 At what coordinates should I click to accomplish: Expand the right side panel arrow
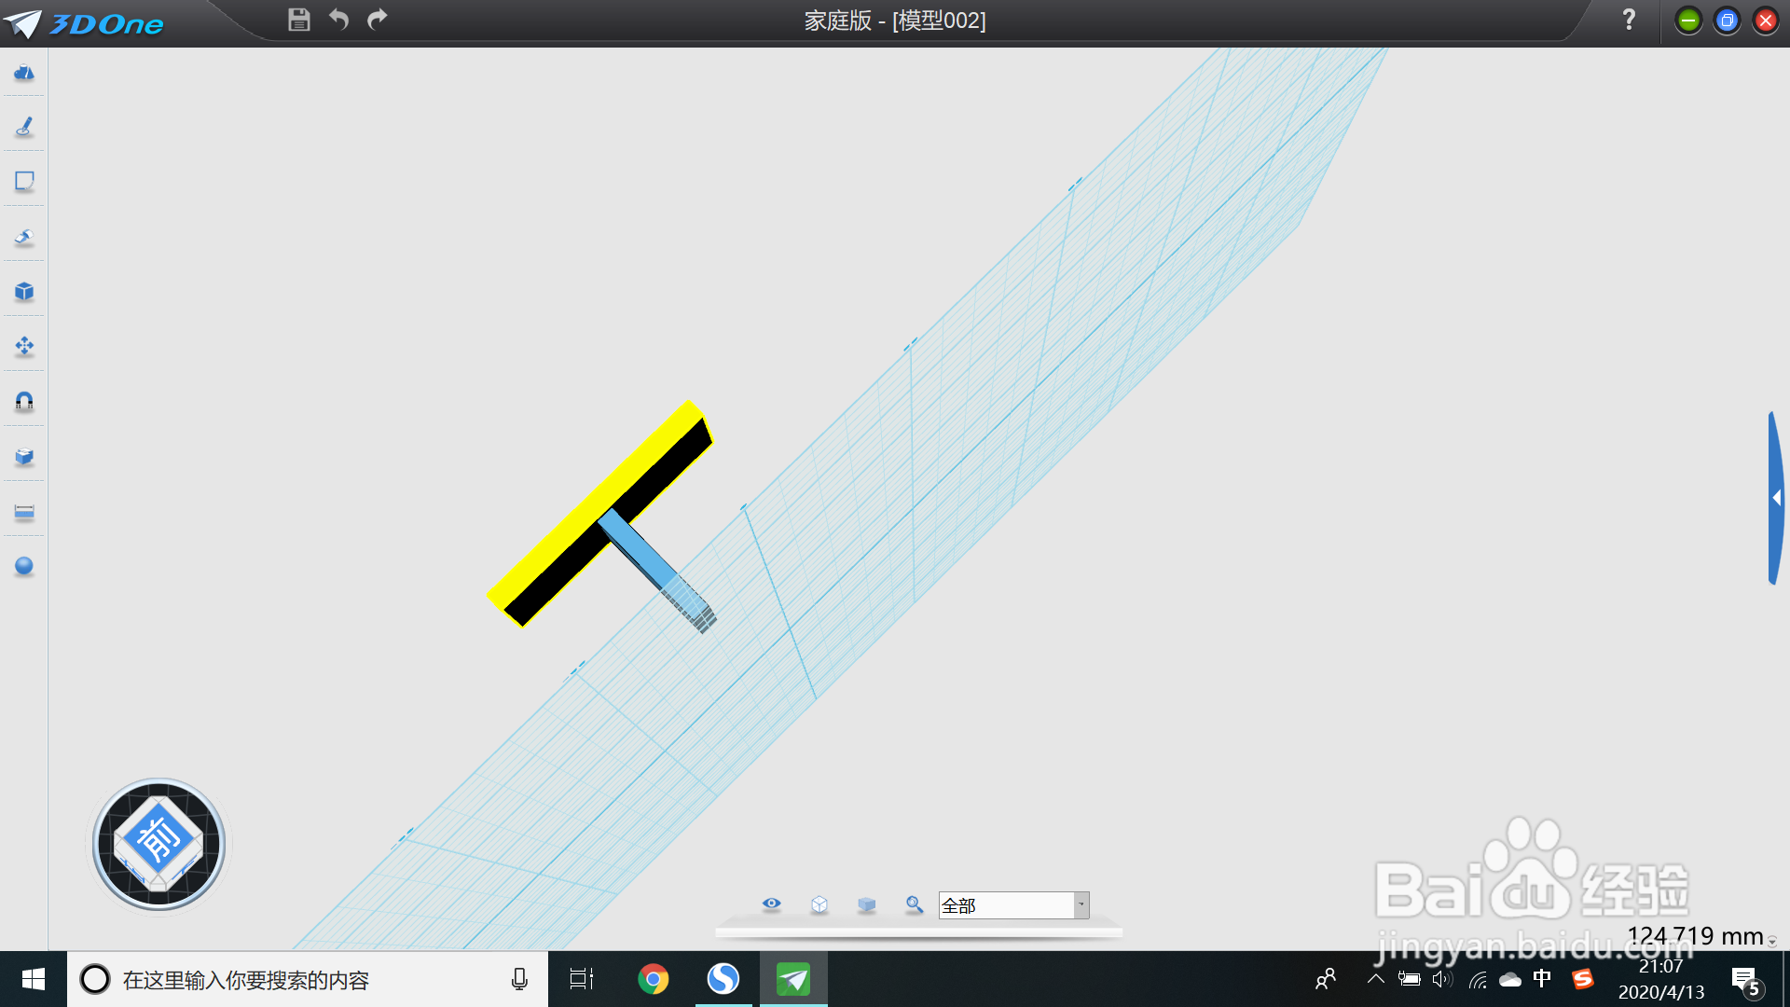pyautogui.click(x=1777, y=498)
